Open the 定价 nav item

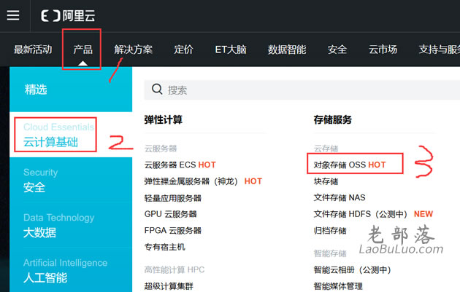[184, 50]
